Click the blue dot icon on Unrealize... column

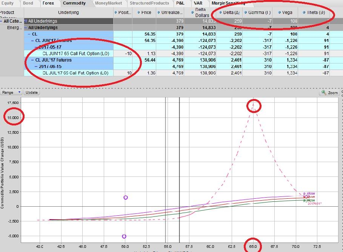(158, 12)
